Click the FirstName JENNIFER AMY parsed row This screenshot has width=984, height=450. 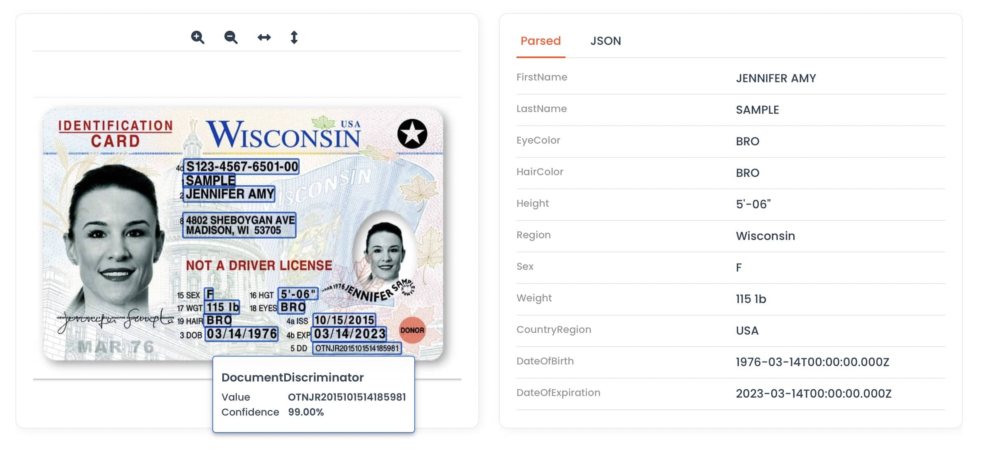(731, 78)
